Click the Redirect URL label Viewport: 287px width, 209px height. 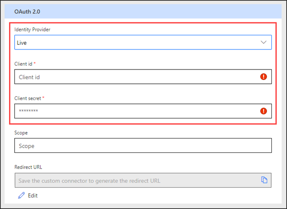click(x=28, y=167)
